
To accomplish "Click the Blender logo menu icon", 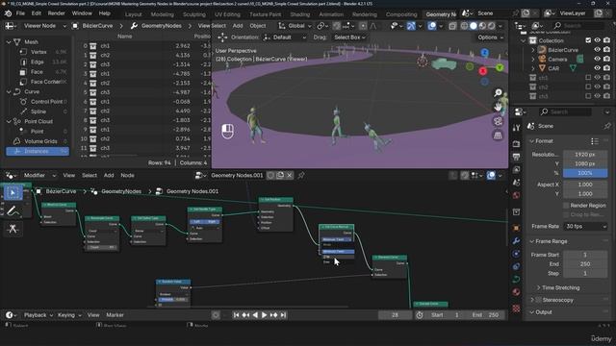I will tap(8, 13).
